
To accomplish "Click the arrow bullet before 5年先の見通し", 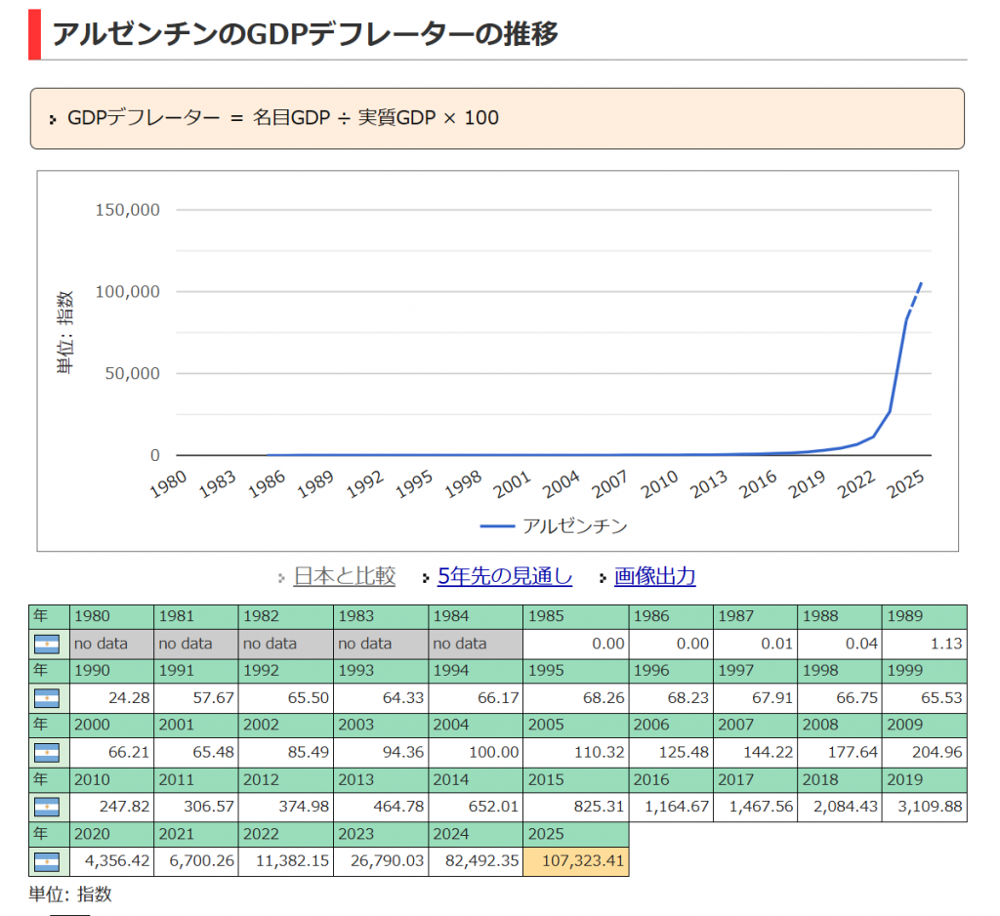I will coord(426,578).
